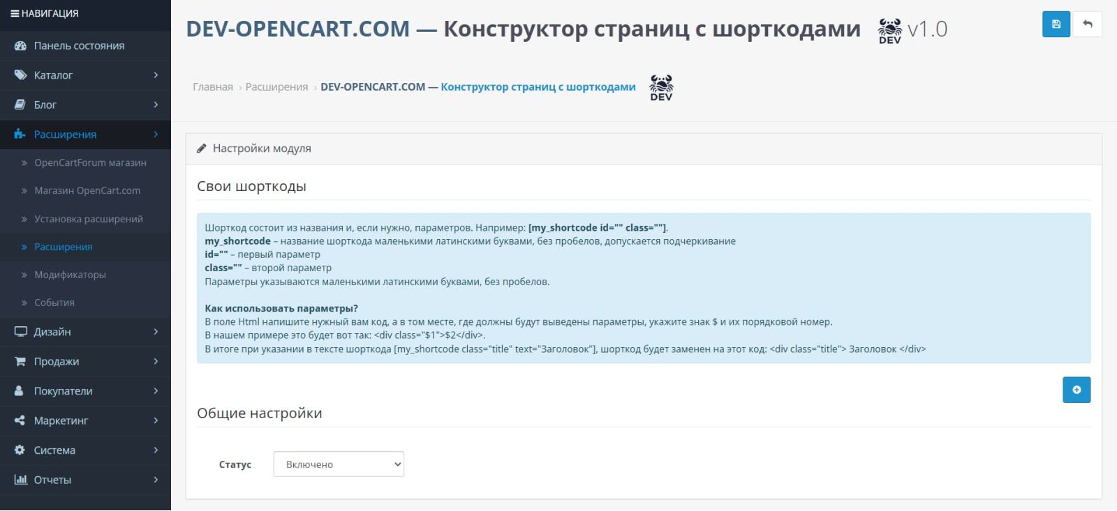
Task: Expand the Отчеты menu chevron
Action: click(156, 480)
